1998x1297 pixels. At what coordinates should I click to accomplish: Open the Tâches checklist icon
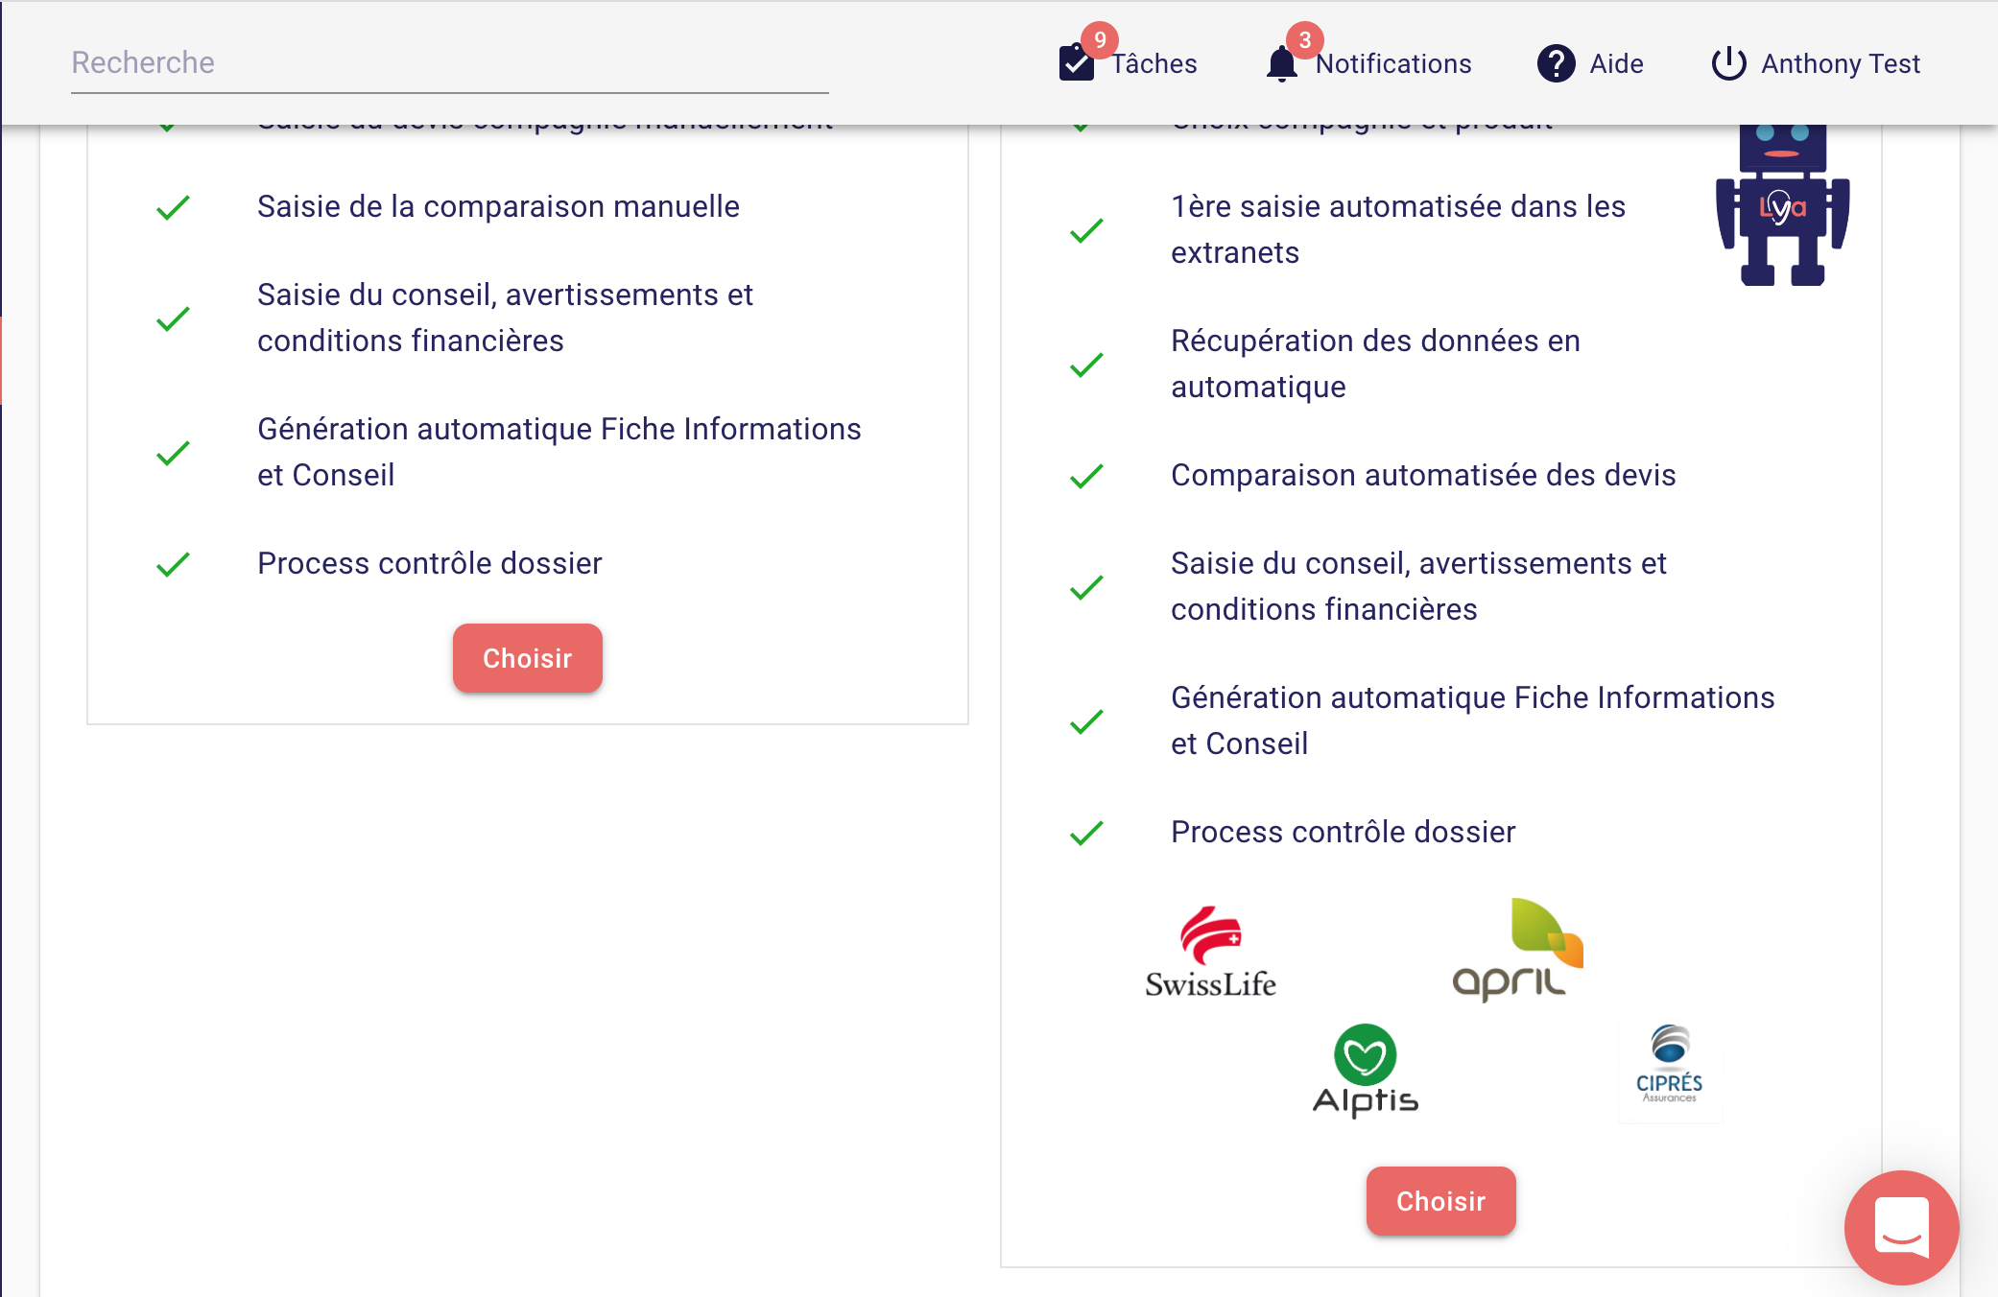click(x=1076, y=64)
